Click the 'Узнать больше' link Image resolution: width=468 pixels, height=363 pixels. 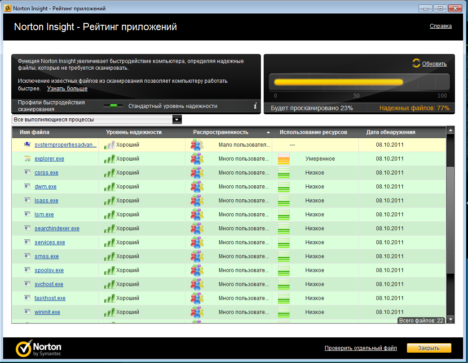pyautogui.click(x=67, y=89)
